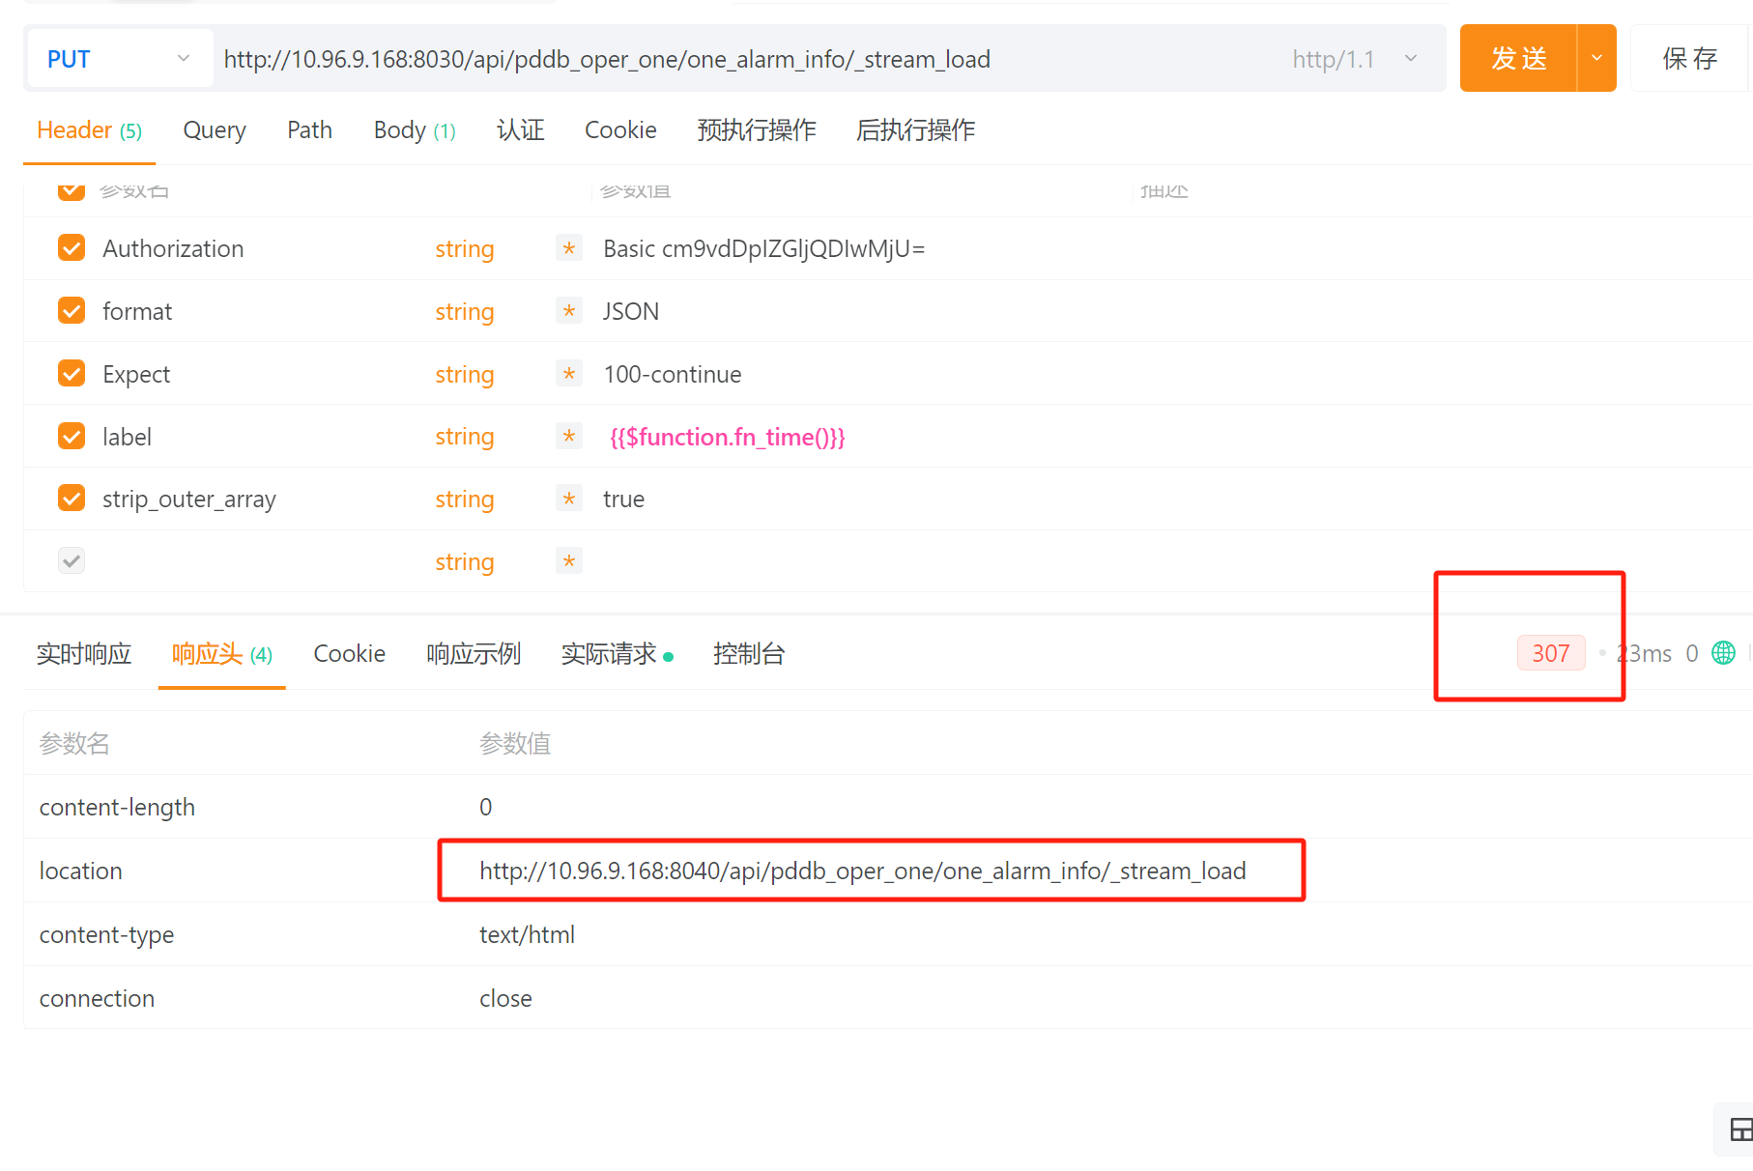Open the 响应示例 response example tab
The width and height of the screenshot is (1753, 1171).
tap(474, 654)
